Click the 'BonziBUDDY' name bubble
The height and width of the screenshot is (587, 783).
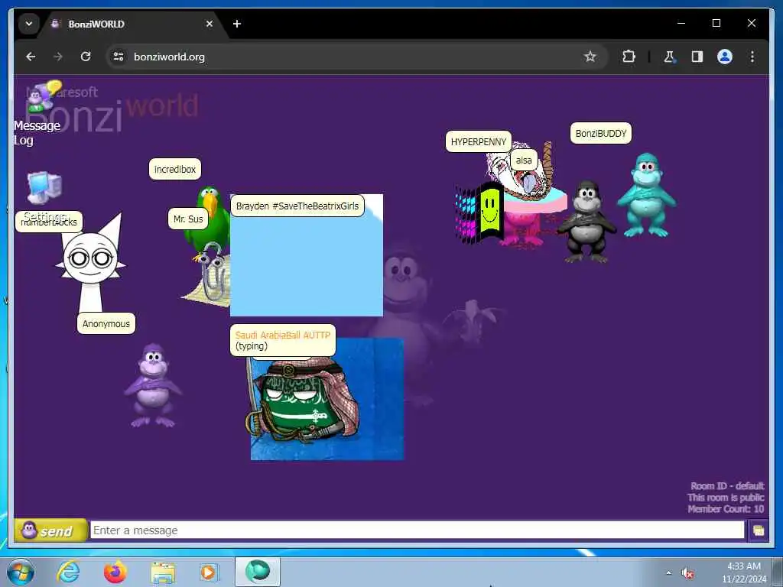pos(601,133)
